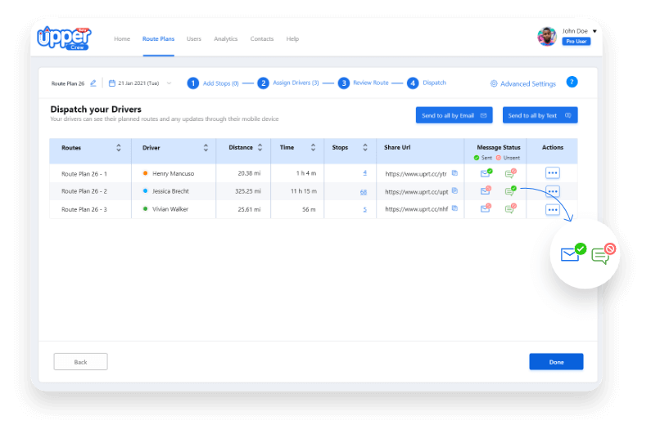
Task: Sort table by Time column
Action: tap(313, 147)
